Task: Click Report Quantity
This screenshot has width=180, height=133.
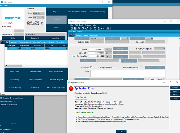Action: point(36,72)
